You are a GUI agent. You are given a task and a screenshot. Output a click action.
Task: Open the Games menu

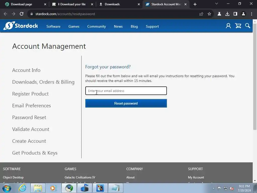pos(74,26)
